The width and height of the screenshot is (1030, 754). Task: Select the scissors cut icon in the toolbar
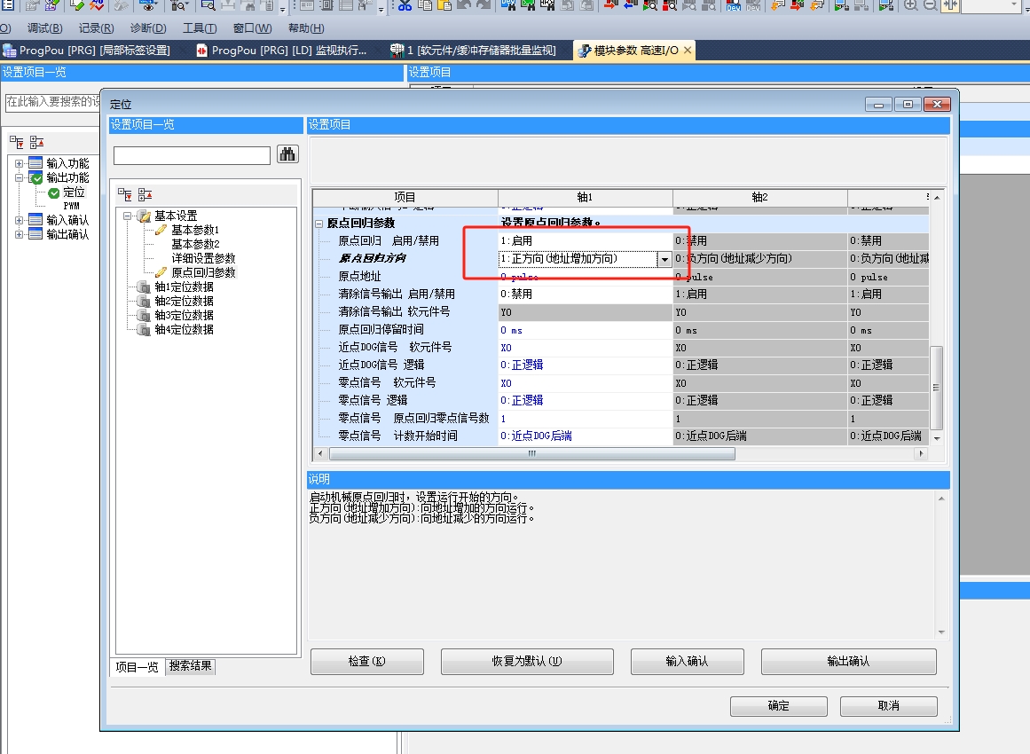pyautogui.click(x=405, y=6)
